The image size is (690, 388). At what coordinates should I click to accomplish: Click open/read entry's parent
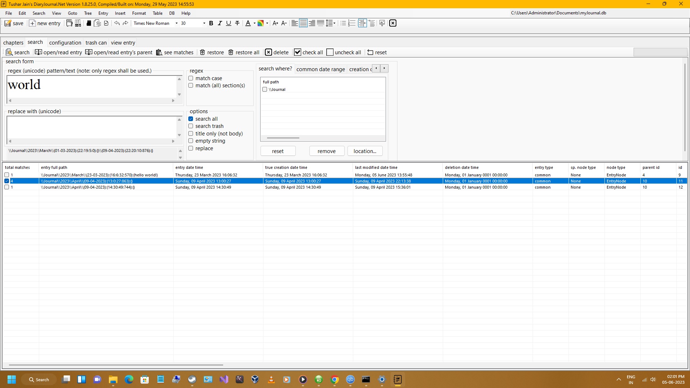(119, 52)
